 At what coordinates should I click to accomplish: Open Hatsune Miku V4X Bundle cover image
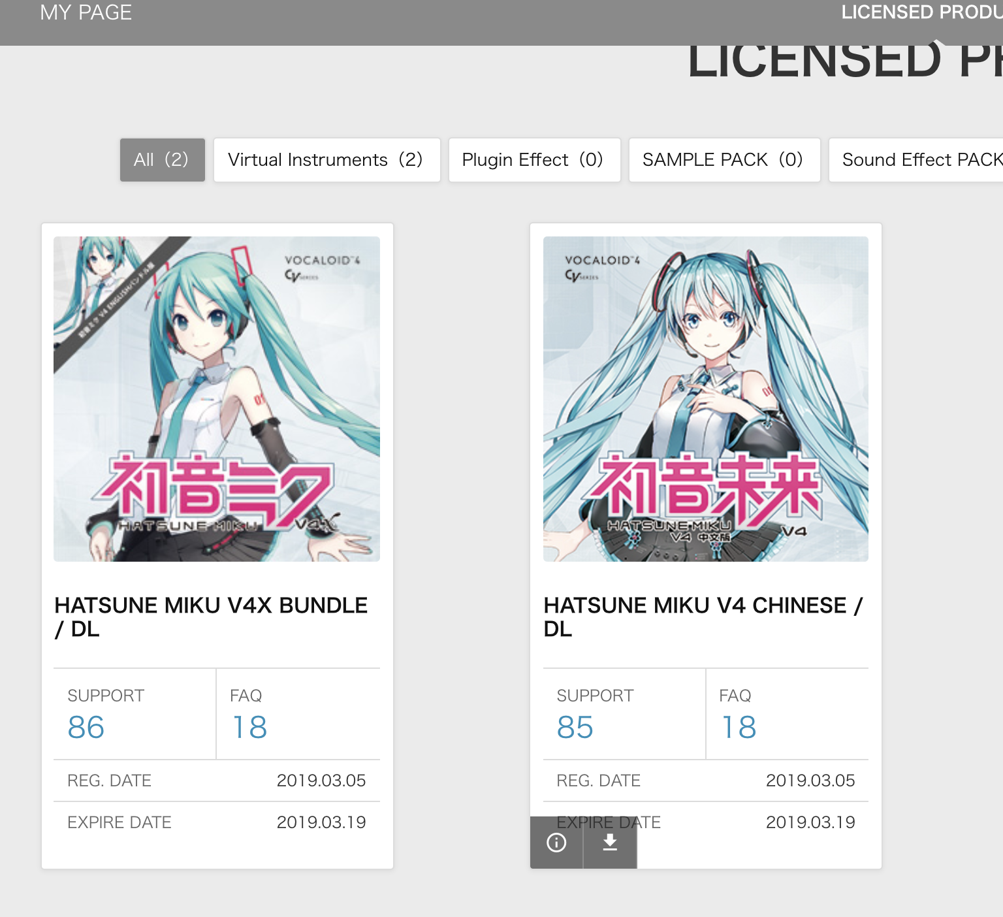217,399
